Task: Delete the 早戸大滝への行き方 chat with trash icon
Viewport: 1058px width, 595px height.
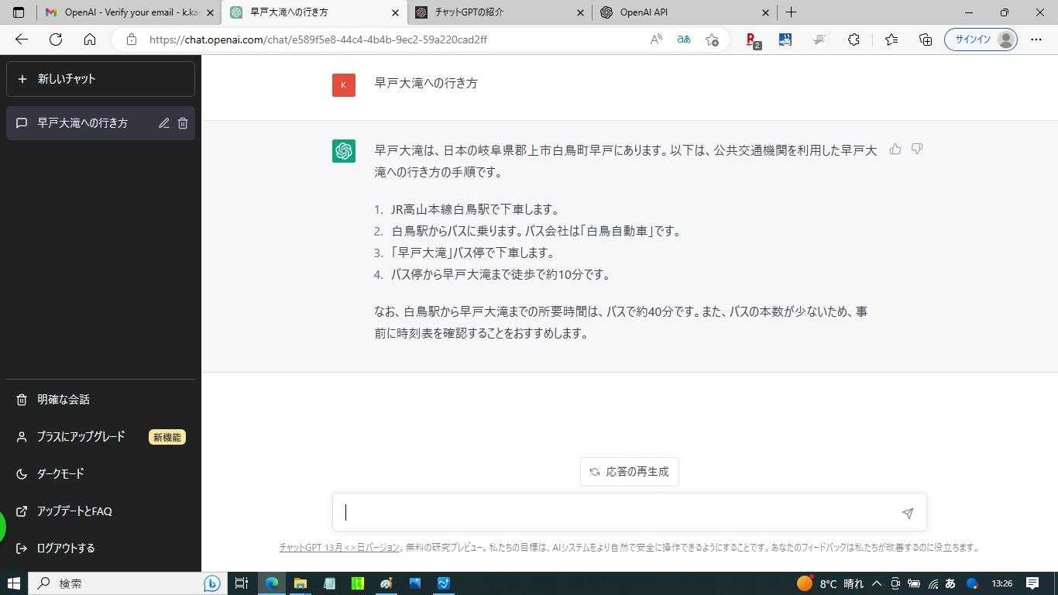Action: pos(183,123)
